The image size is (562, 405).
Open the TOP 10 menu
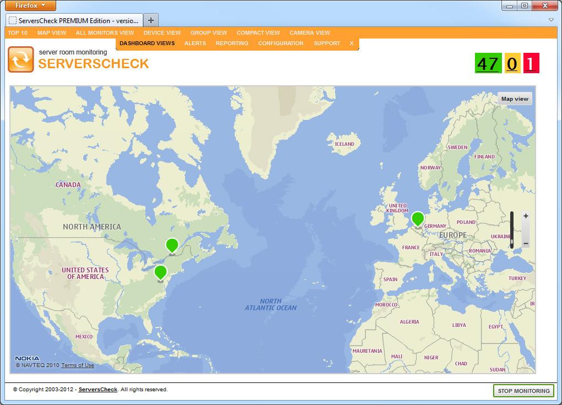(18, 32)
